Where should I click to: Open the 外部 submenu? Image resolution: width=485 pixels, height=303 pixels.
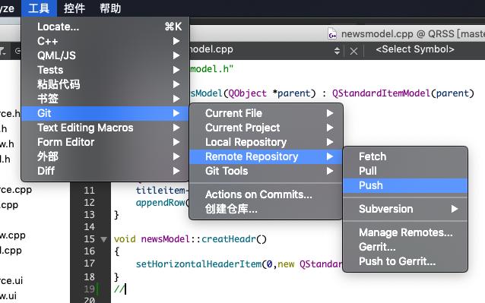105,156
